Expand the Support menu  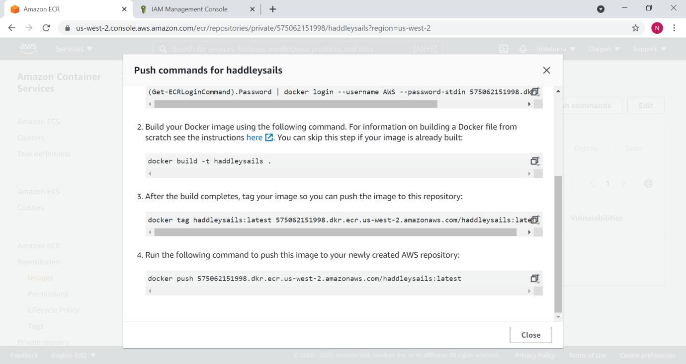tap(649, 49)
